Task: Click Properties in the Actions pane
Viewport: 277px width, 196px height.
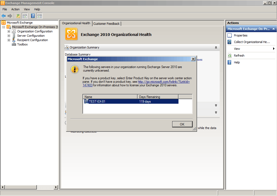Action: coord(241,35)
